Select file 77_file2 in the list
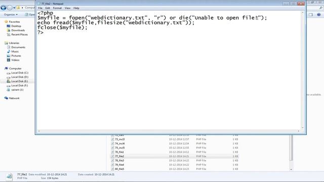 click(x=119, y=156)
